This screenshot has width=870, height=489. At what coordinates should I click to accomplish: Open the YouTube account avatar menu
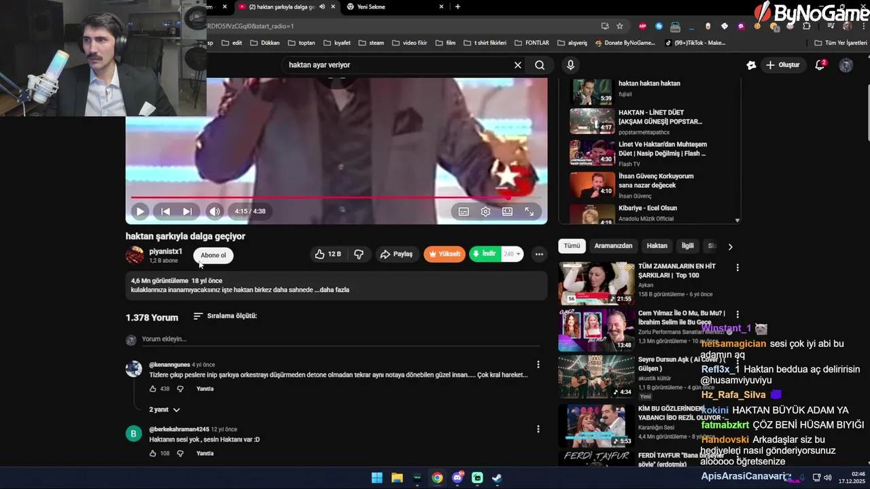846,65
